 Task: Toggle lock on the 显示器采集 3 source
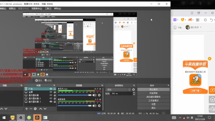coord(55,102)
